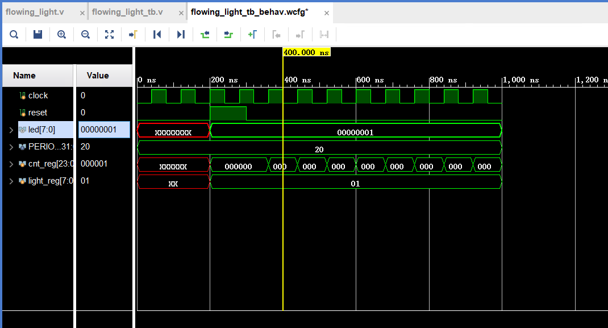Image resolution: width=608 pixels, height=328 pixels.
Task: Zoom out of the waveform
Action: click(85, 35)
